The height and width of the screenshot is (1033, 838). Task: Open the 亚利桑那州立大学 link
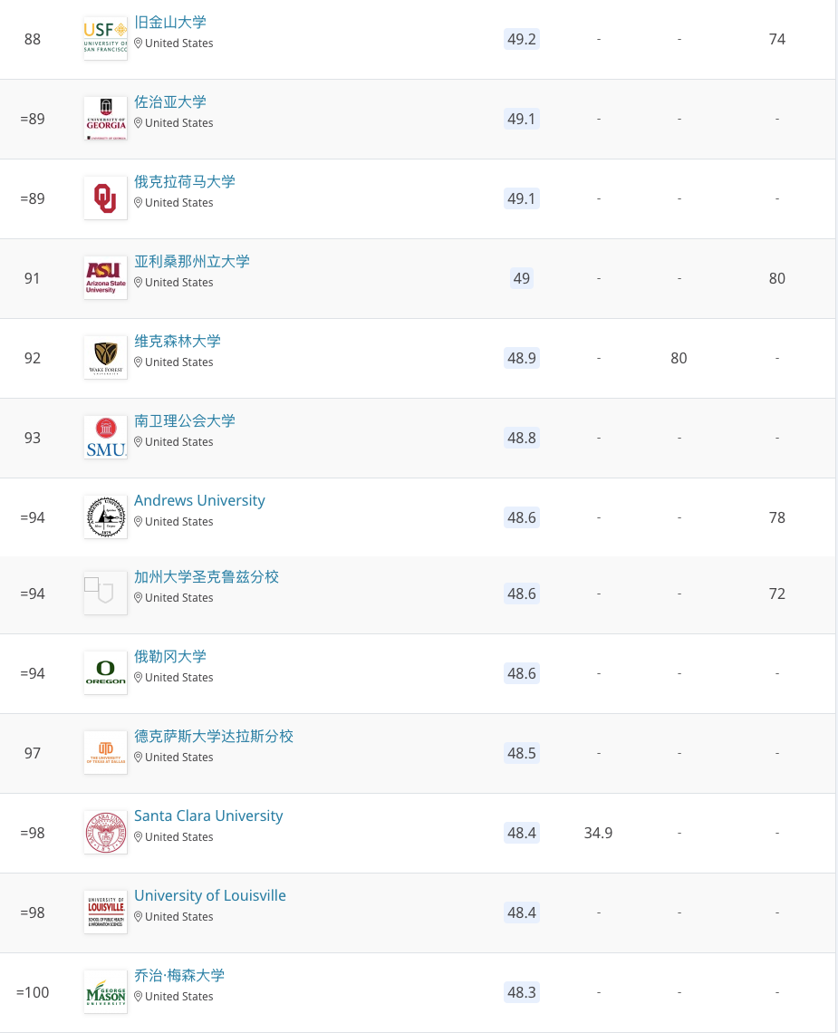[192, 262]
